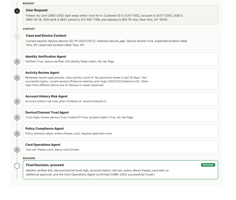Click the empty circle marker beside Final Decision

17,166
